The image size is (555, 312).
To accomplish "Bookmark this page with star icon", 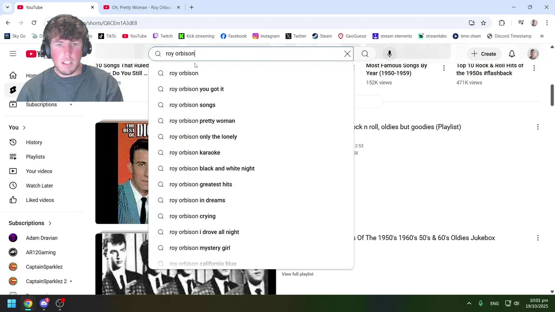I will point(483,23).
